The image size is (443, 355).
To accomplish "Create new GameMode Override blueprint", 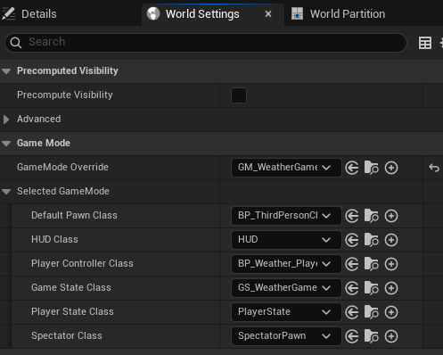I will pos(391,168).
